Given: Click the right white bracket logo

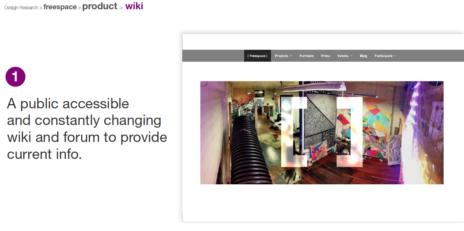Looking at the screenshot, I should [x=350, y=132].
